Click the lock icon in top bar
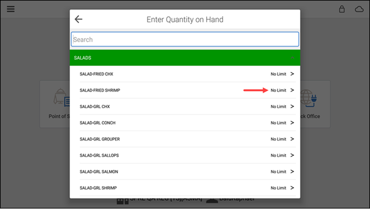 pos(341,9)
